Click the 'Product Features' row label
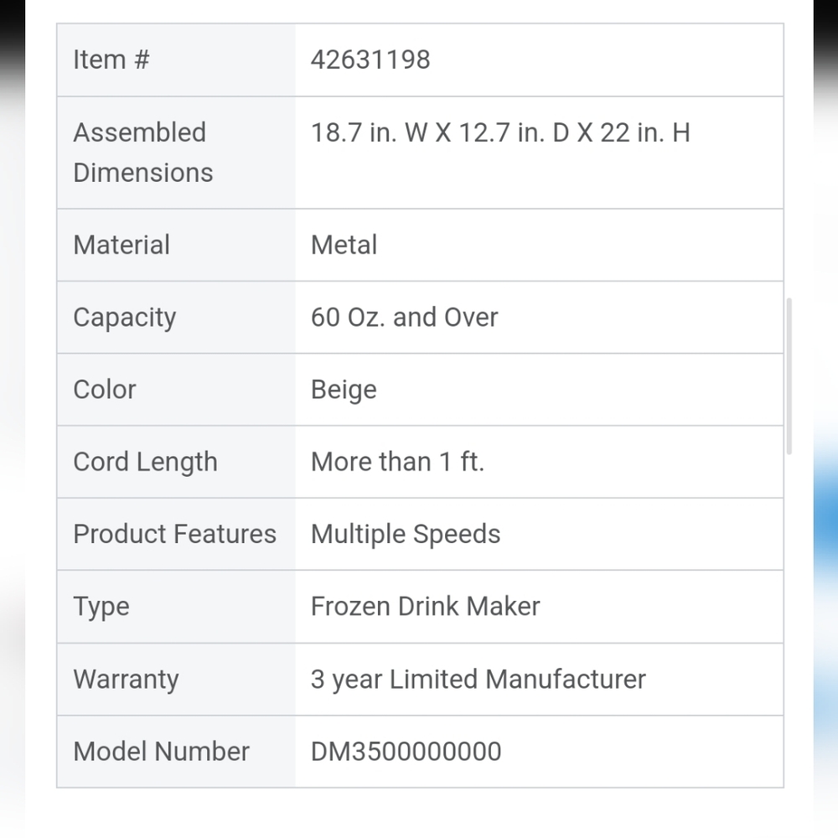The height and width of the screenshot is (838, 838). click(x=174, y=535)
